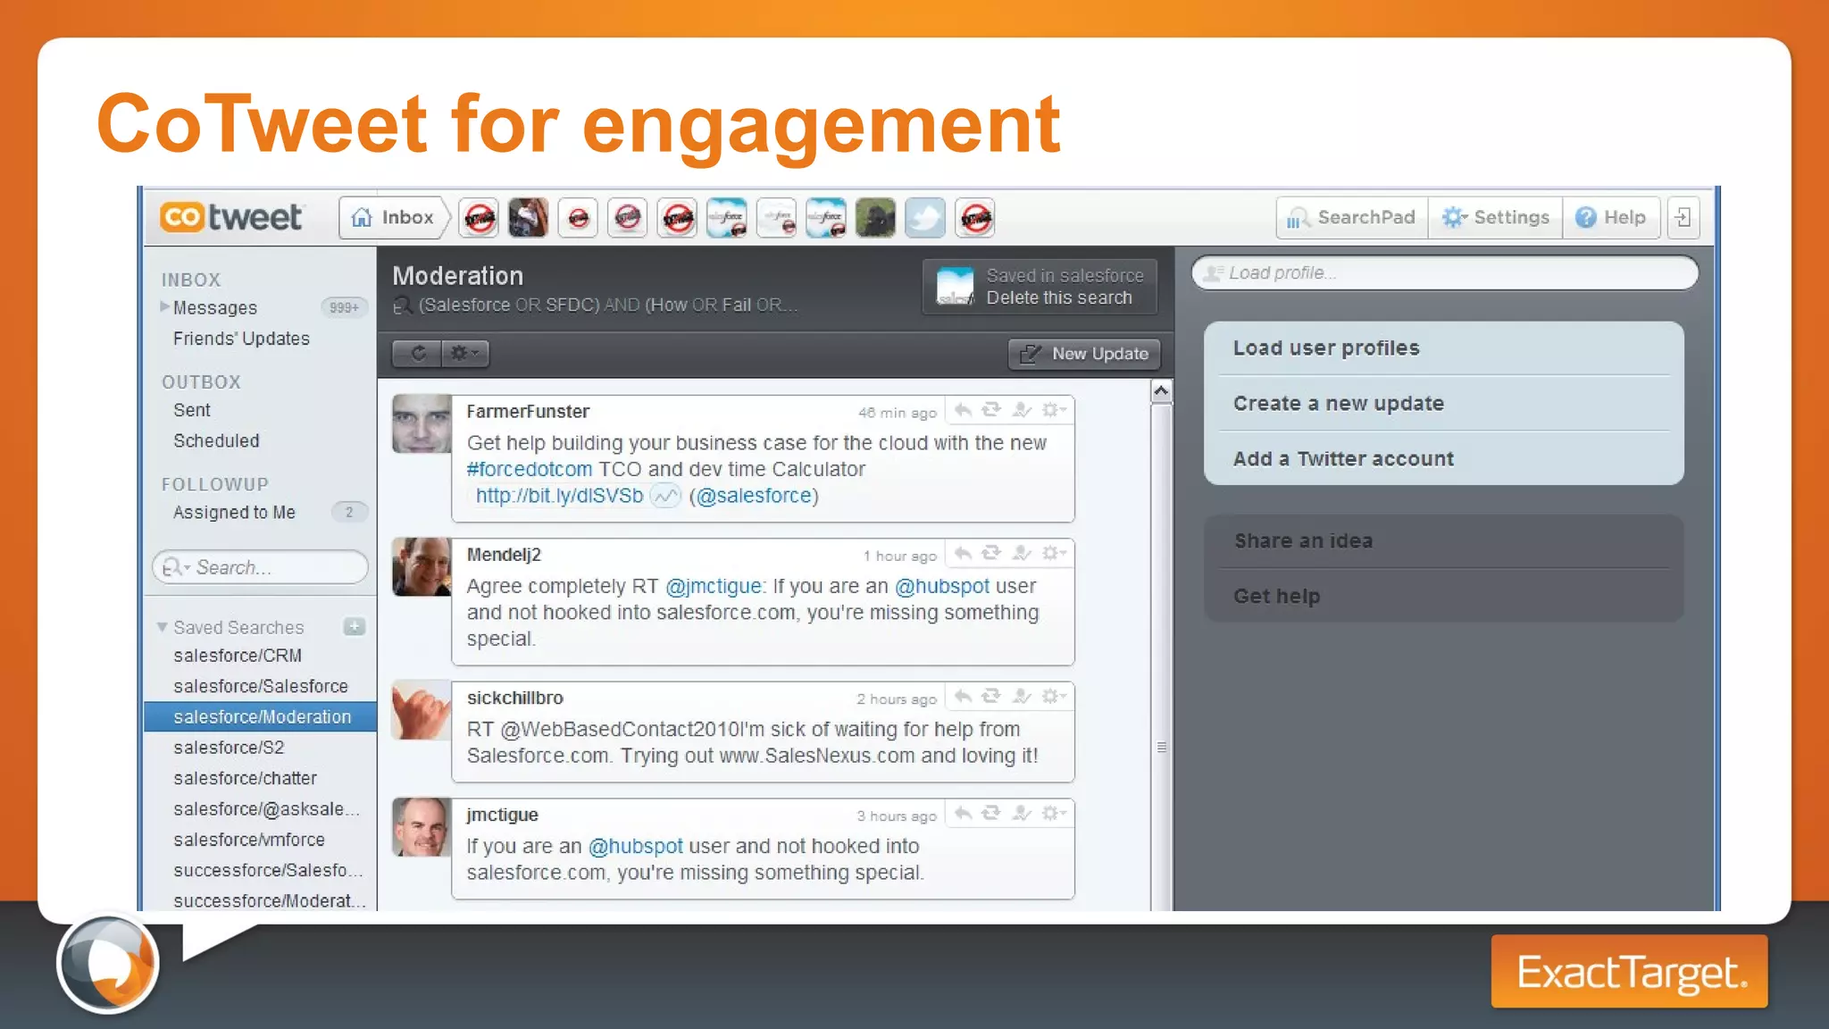The height and width of the screenshot is (1029, 1829).
Task: Reply to FarmerFunster's tweet
Action: coord(963,410)
